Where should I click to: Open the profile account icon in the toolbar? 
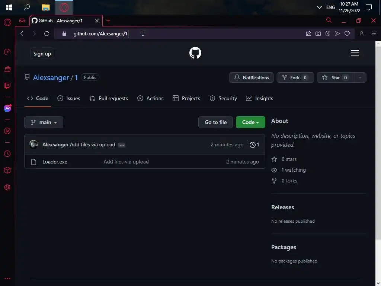coord(362,34)
